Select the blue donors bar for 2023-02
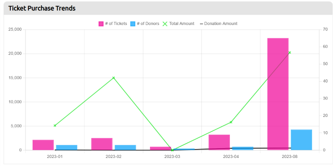Screen dimensions: 333x166 125,148
